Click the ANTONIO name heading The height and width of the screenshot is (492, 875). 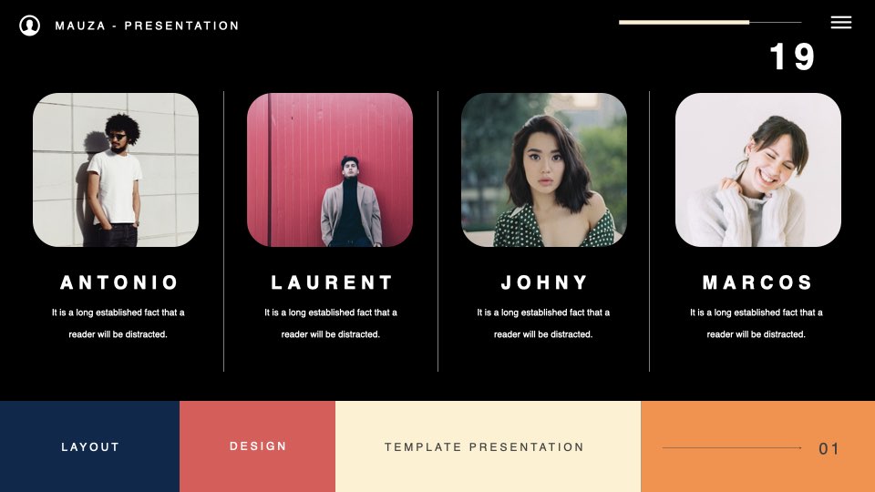point(118,282)
